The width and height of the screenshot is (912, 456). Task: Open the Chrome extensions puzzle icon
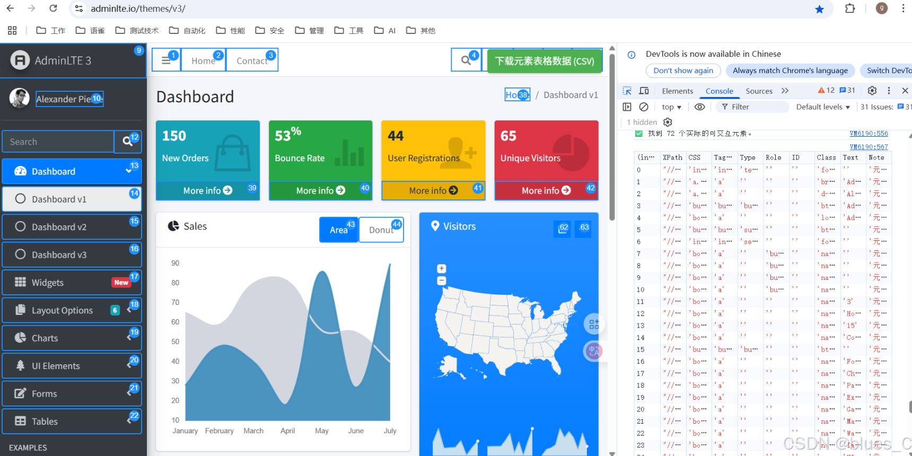pyautogui.click(x=850, y=8)
